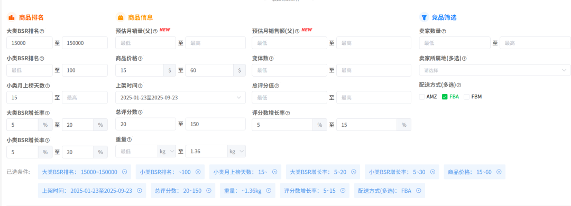Click the 重量 maximum field showing 1.36

[207, 151]
